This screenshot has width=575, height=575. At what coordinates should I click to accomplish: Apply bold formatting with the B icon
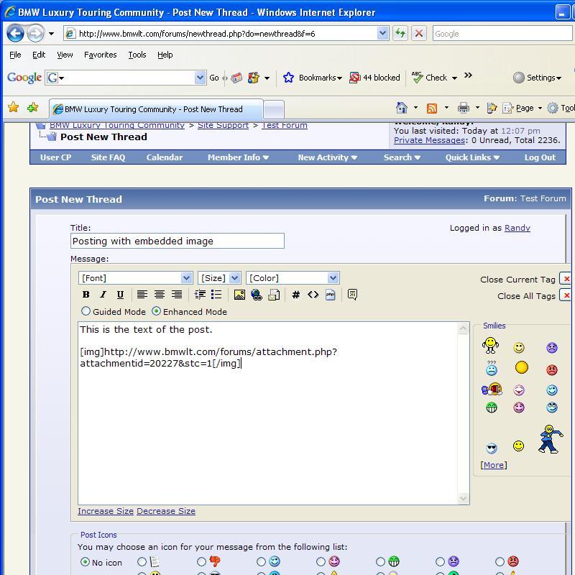(x=86, y=295)
